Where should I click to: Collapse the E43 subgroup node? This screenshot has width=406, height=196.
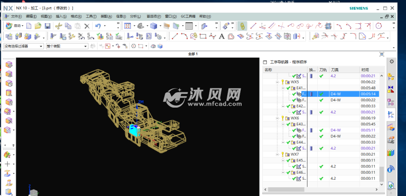284,124
